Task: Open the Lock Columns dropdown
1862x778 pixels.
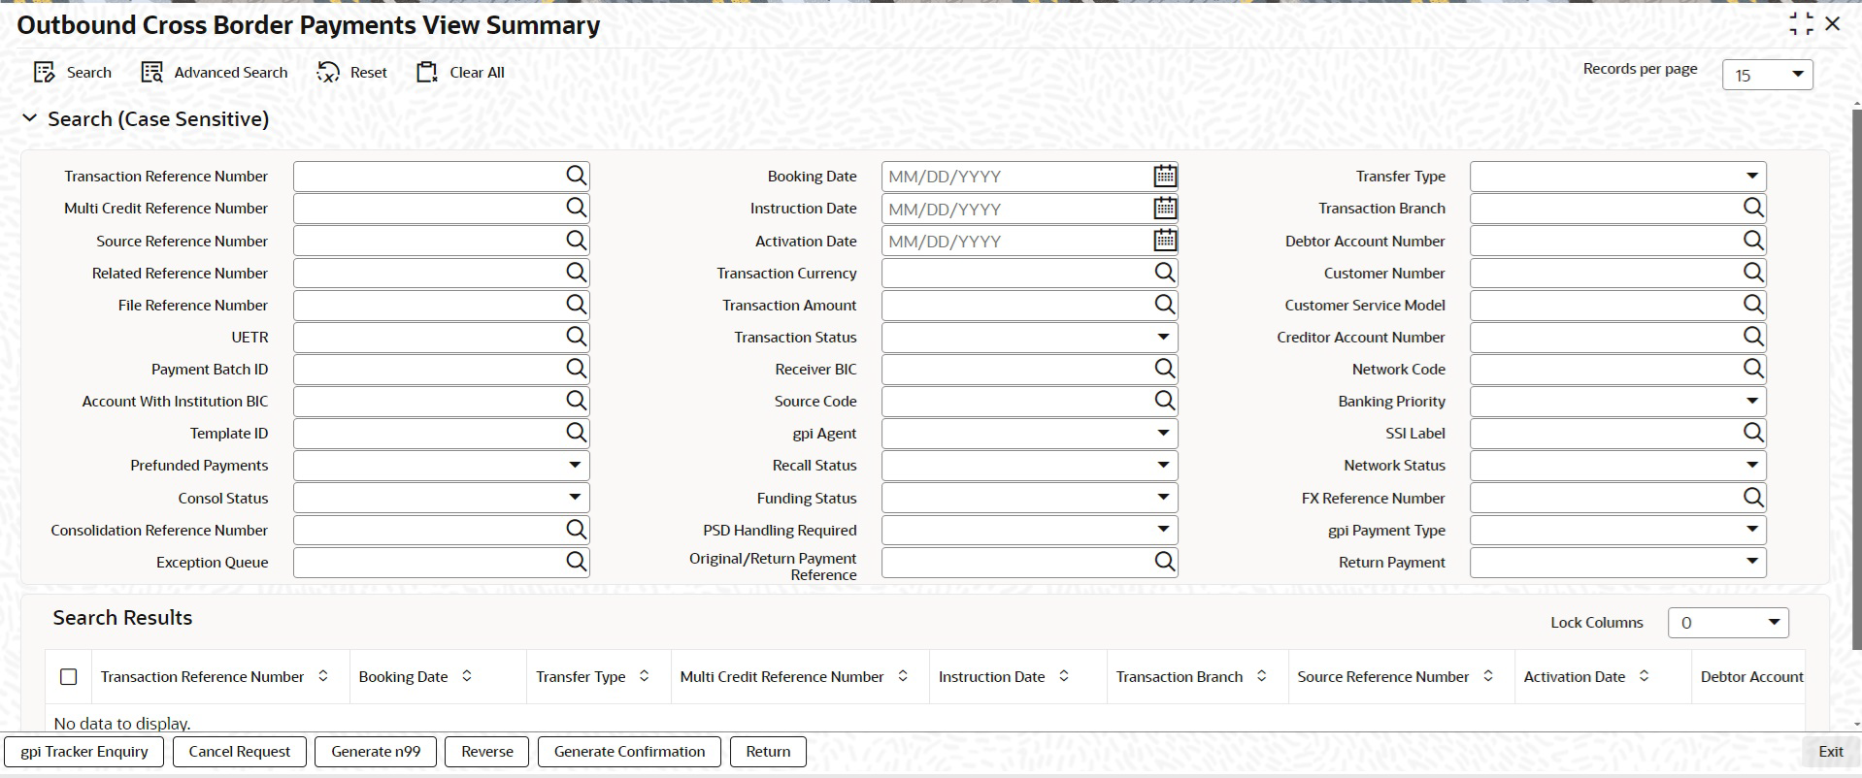Action: (1729, 623)
